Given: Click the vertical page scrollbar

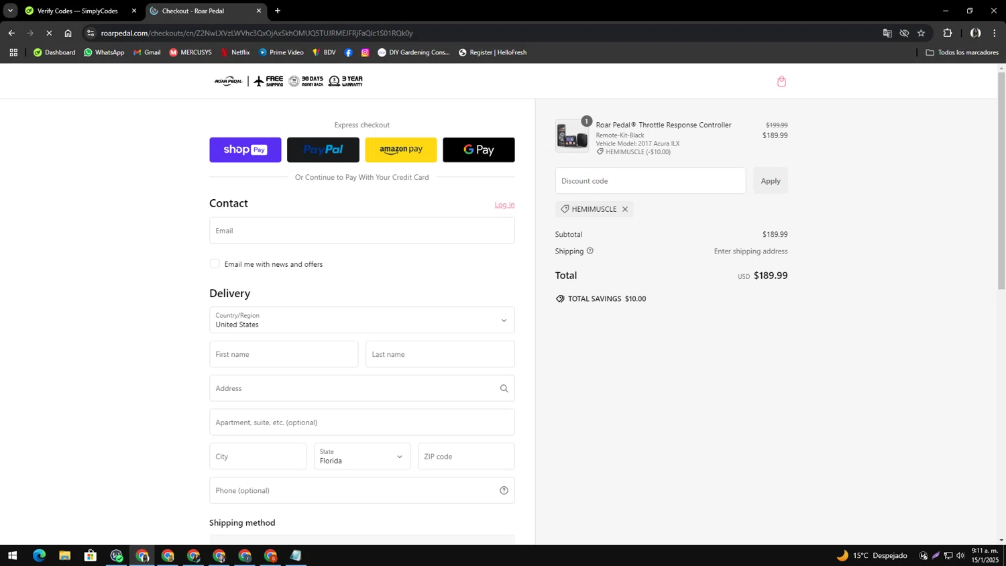Looking at the screenshot, I should point(1001,181).
